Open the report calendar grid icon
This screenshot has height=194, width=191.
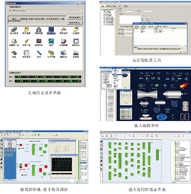tap(76, 42)
